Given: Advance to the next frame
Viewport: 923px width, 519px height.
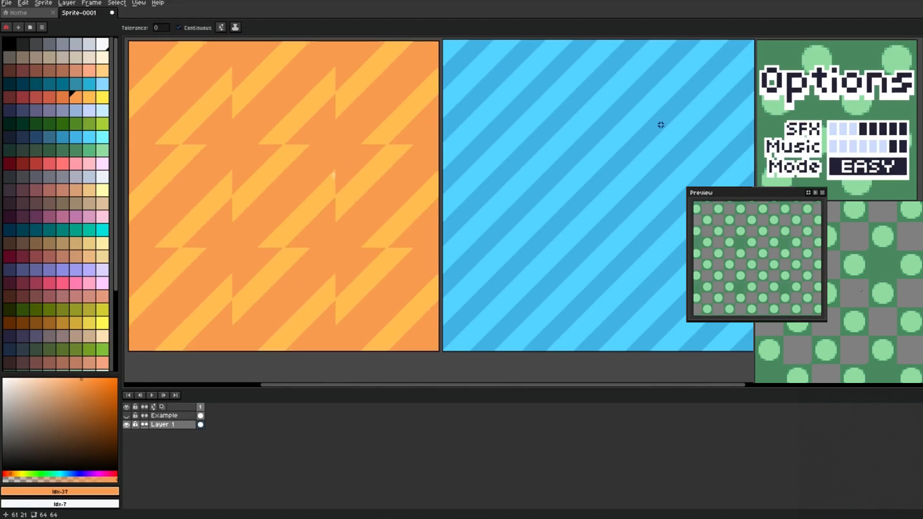Looking at the screenshot, I should point(163,395).
